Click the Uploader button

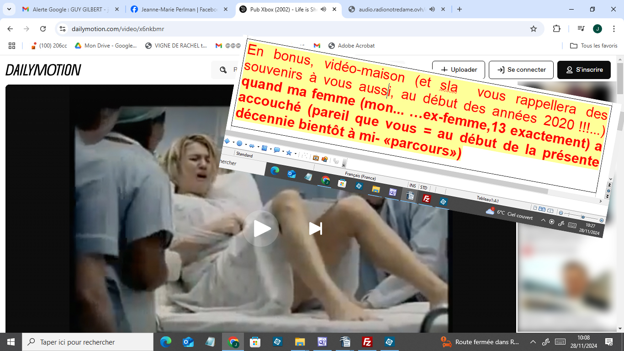[x=459, y=70]
